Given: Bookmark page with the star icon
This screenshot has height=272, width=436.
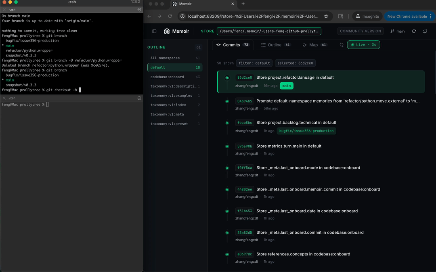Looking at the screenshot, I should click(326, 17).
